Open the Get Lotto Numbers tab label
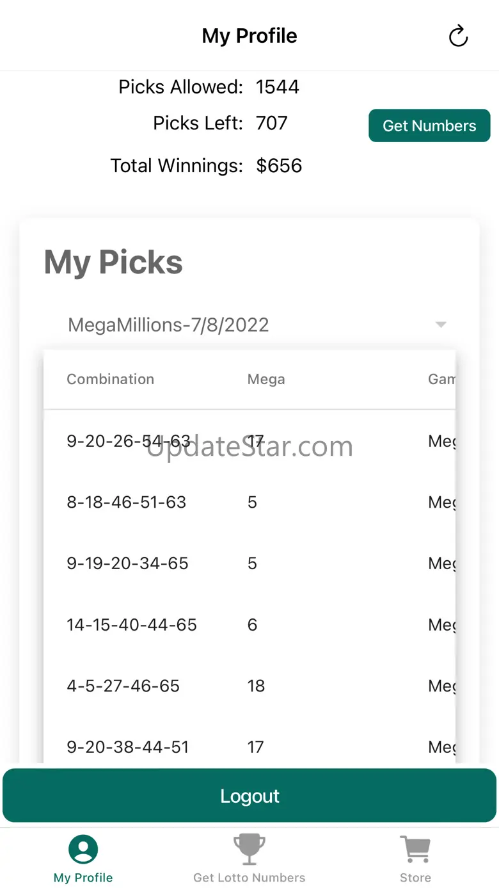Image resolution: width=499 pixels, height=888 pixels. pos(249,878)
